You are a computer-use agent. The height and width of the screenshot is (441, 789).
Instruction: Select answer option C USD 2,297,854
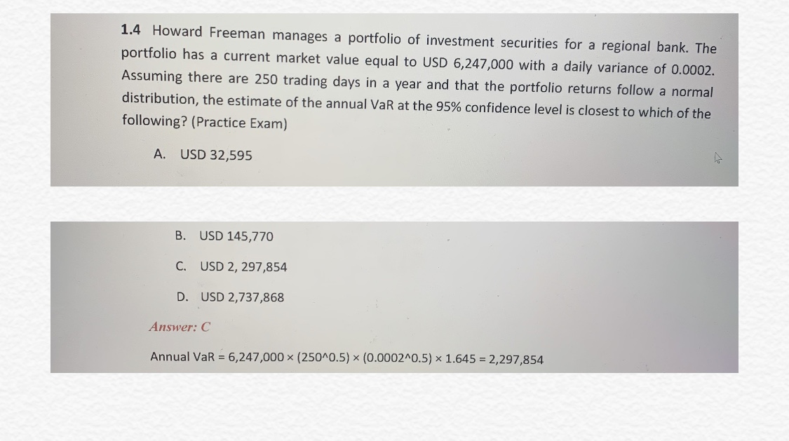pos(231,266)
